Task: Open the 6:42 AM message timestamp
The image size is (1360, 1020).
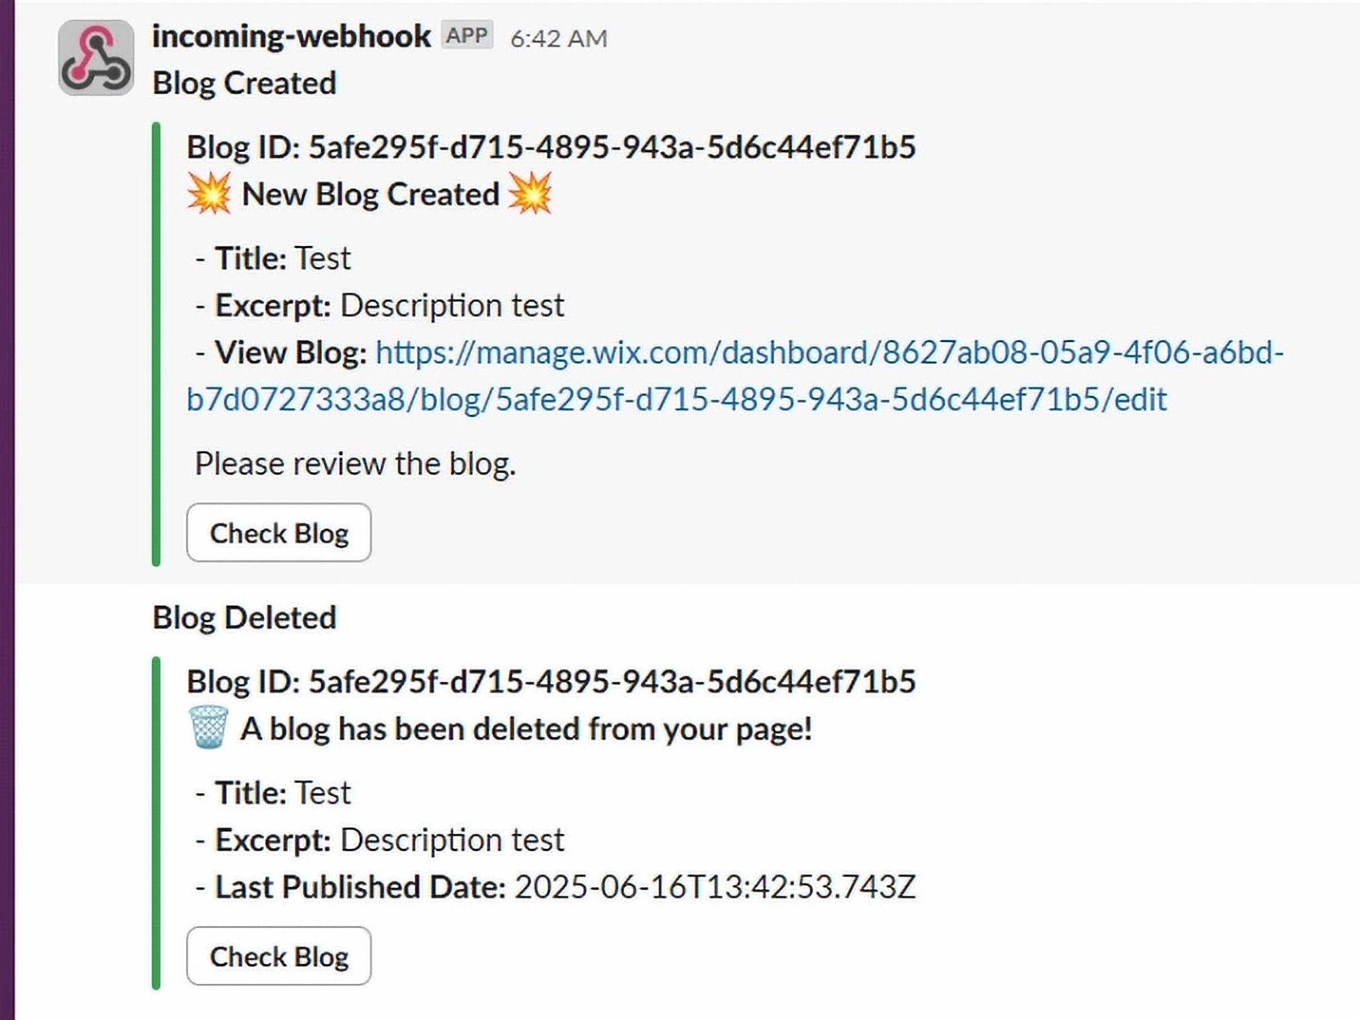Action: [558, 39]
